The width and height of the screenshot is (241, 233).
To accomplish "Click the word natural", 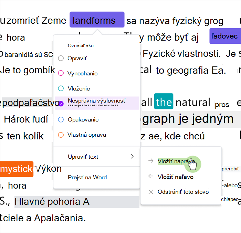I will pos(193,102).
